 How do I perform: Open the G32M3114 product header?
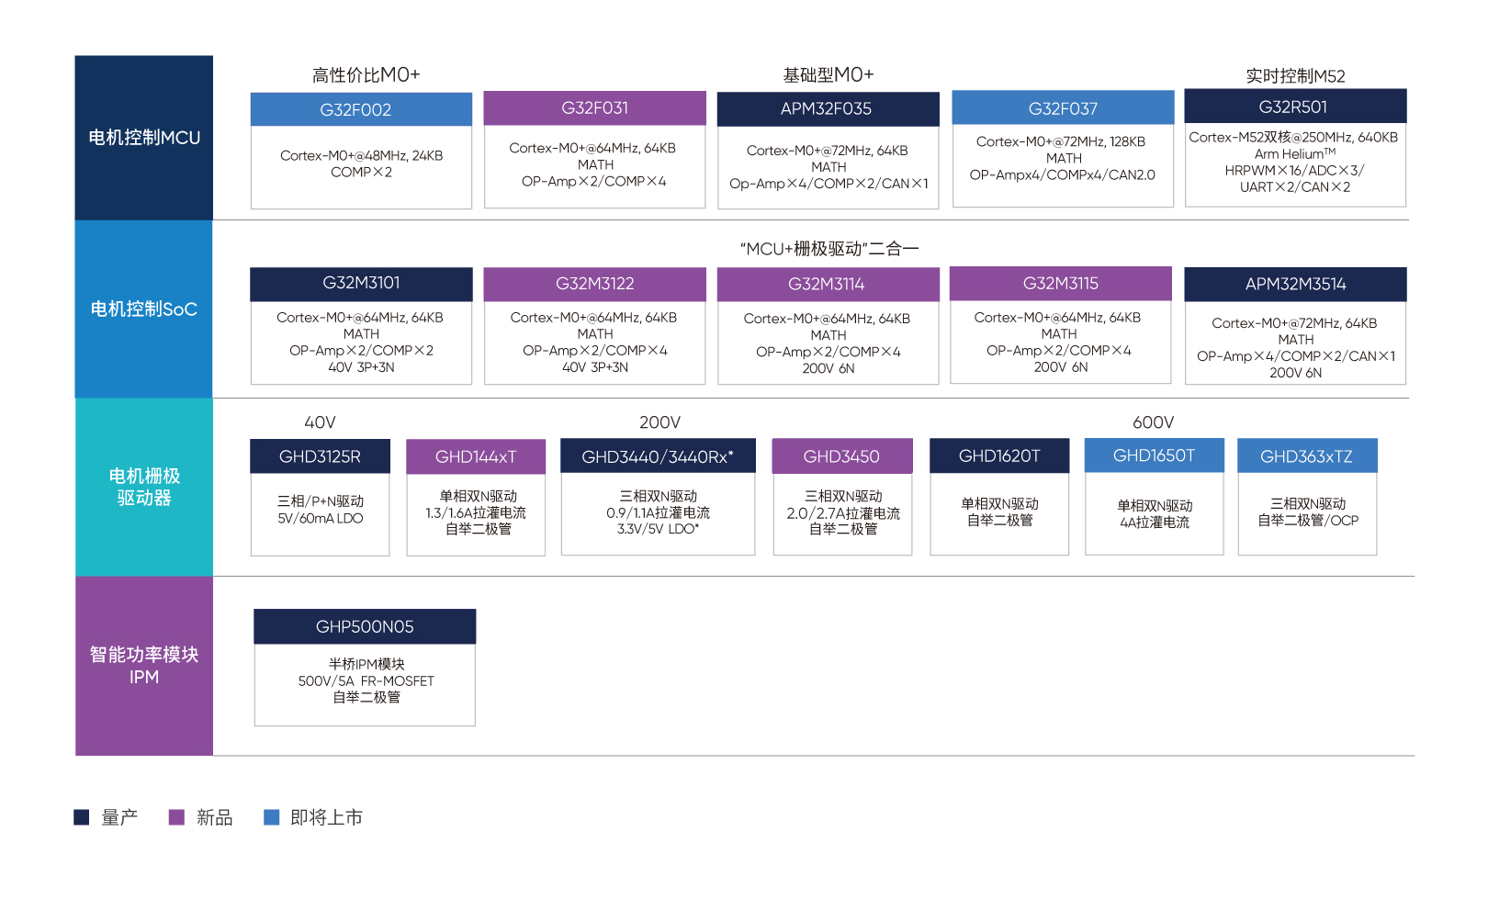tap(828, 285)
